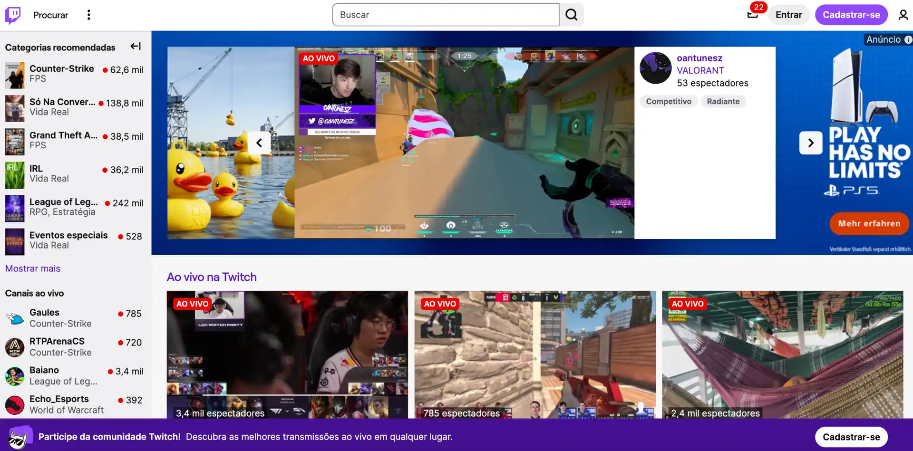The height and width of the screenshot is (451, 913).
Task: Open oantunesz profile avatar in carousel
Action: (x=656, y=68)
